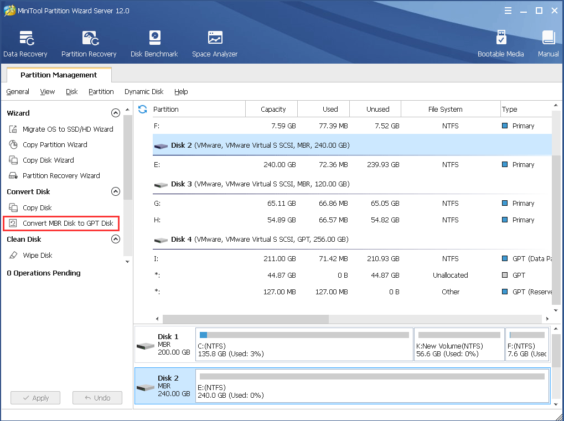Click the refresh icon beside the Partition header
Viewport: 564px width, 421px height.
click(142, 110)
